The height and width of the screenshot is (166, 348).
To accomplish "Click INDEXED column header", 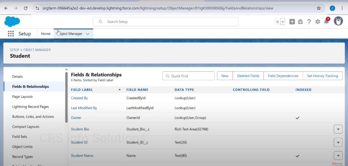I will (303, 90).
